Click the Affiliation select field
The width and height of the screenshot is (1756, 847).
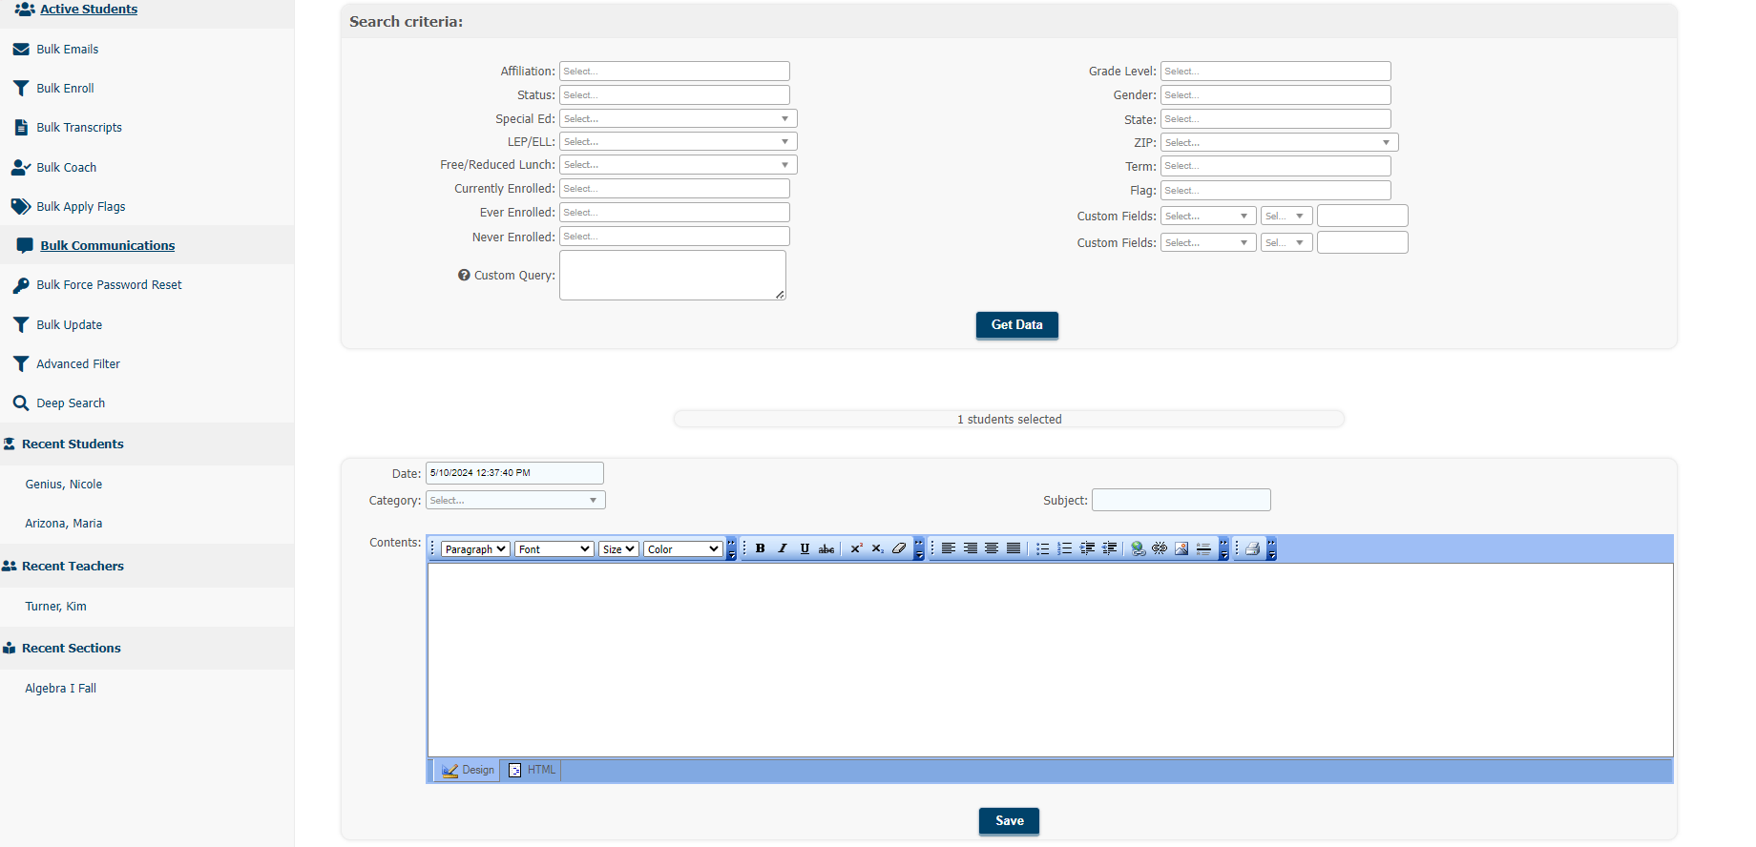(675, 72)
